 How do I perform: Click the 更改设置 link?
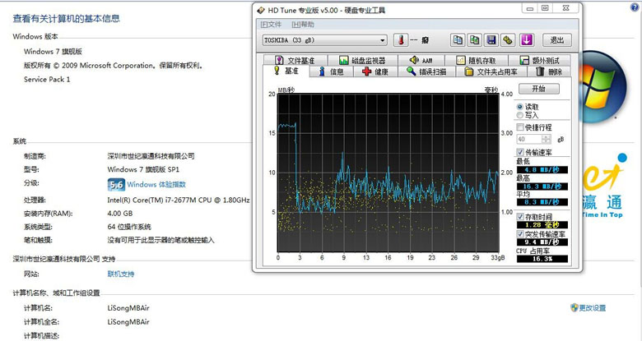593,308
